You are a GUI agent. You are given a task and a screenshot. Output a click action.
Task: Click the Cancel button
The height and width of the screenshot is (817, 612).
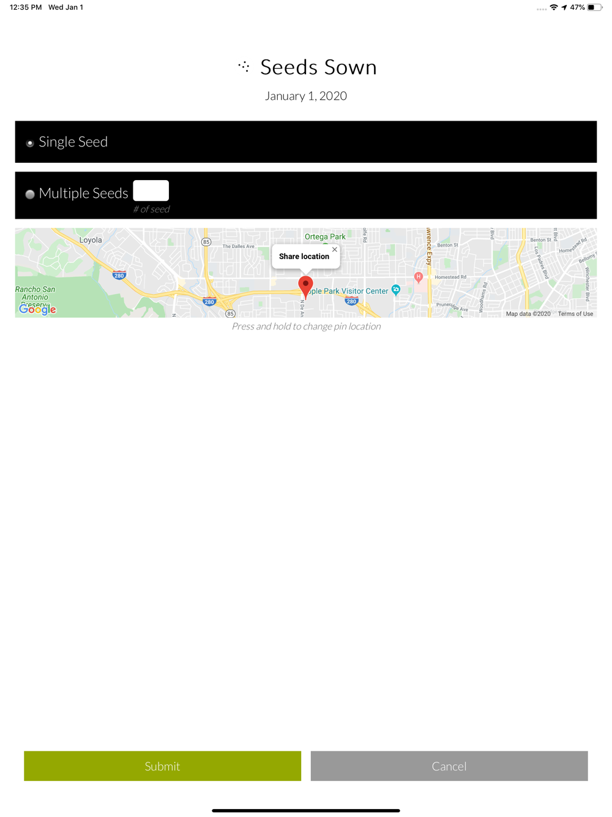449,766
